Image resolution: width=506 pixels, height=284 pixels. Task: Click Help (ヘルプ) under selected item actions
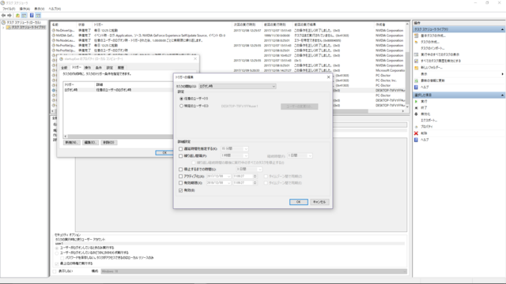click(425, 140)
